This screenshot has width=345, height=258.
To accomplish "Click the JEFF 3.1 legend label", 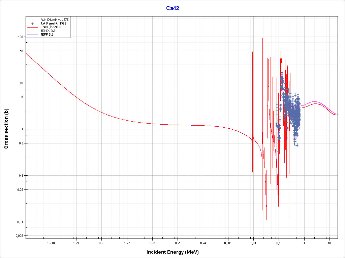I will pyautogui.click(x=47, y=35).
